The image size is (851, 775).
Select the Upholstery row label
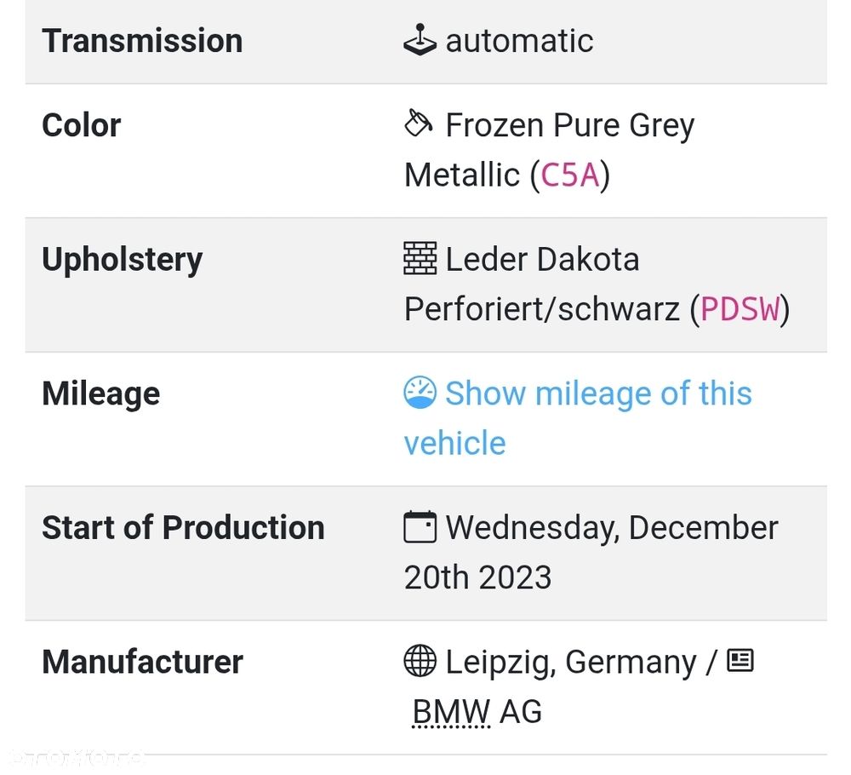click(122, 260)
